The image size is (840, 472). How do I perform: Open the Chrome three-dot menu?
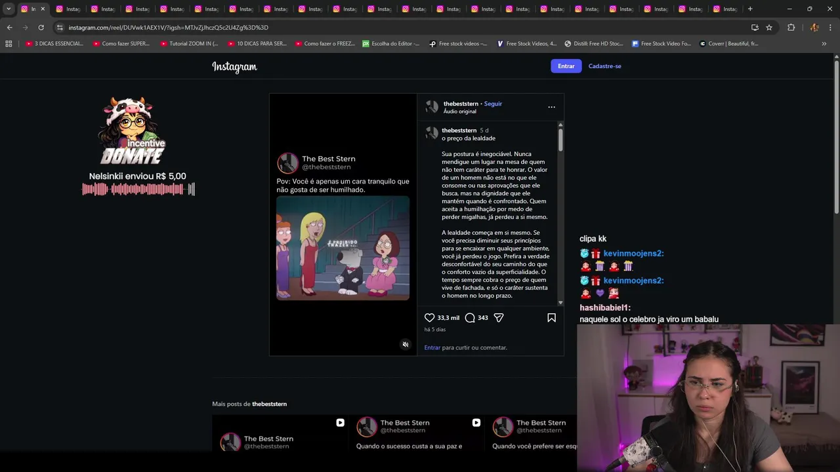coord(830,28)
